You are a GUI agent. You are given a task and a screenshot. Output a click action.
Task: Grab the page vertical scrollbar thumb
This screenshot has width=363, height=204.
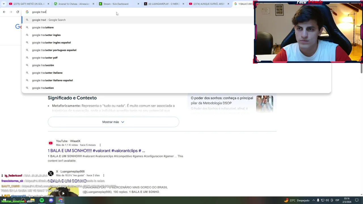pyautogui.click(x=361, y=68)
